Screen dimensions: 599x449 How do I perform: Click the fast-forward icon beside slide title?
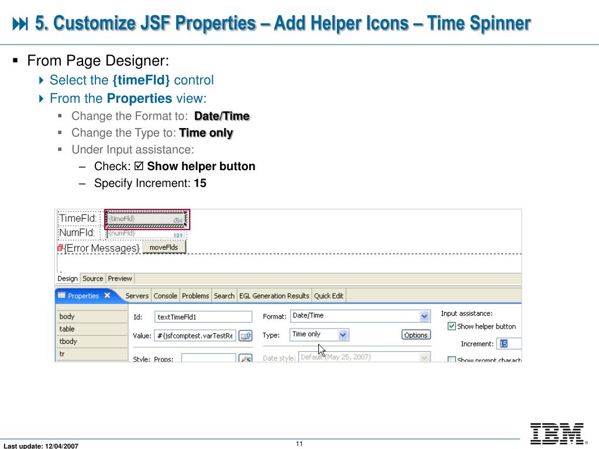(20, 23)
